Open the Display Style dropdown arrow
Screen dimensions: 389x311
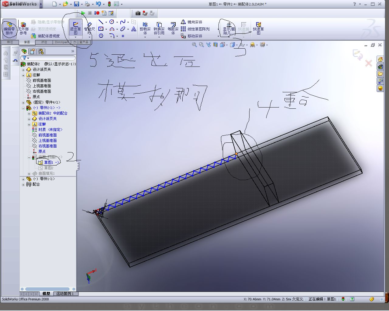click(x=237, y=45)
